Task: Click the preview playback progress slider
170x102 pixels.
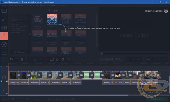Action: [x=134, y=53]
